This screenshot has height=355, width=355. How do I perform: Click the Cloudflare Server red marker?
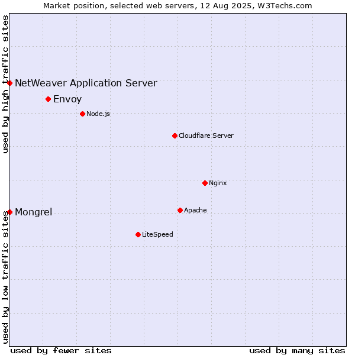click(x=175, y=136)
